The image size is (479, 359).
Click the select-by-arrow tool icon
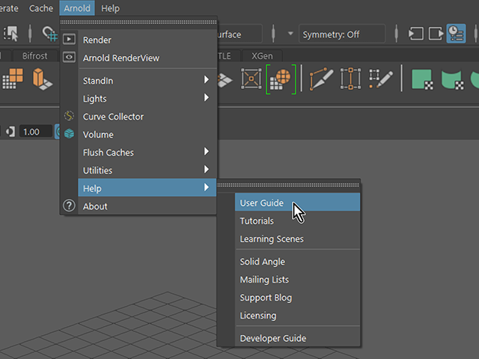click(x=11, y=34)
